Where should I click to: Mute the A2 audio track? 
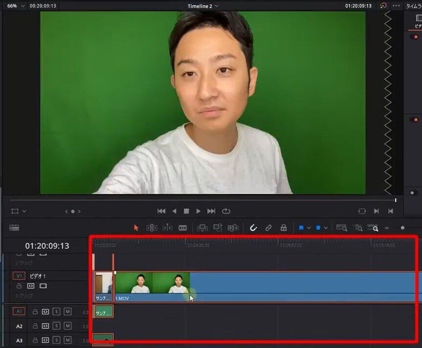(x=67, y=326)
